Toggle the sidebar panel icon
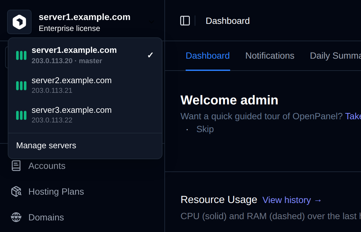The image size is (361, 232). (x=185, y=21)
